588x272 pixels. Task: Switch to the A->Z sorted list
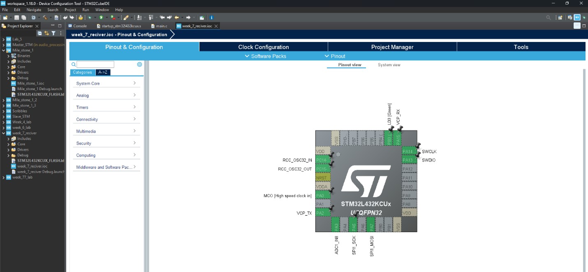(103, 72)
